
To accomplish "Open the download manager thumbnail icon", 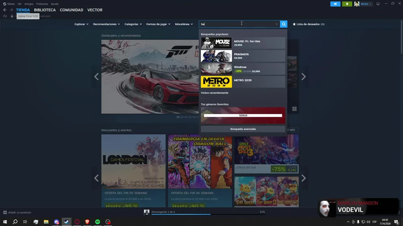I will pyautogui.click(x=146, y=213).
